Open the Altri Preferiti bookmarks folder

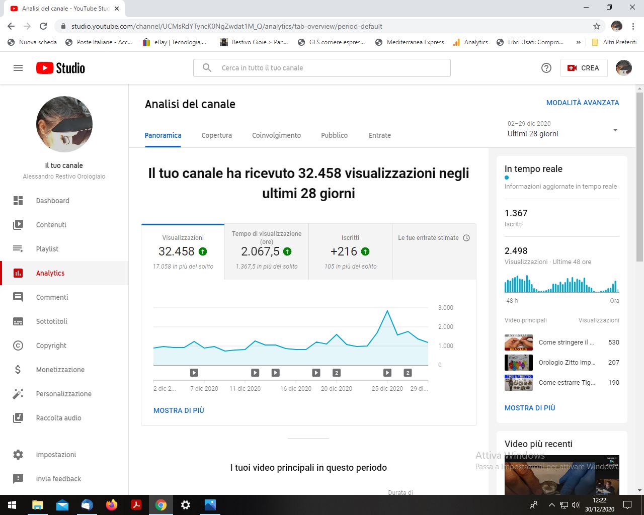[x=614, y=42]
